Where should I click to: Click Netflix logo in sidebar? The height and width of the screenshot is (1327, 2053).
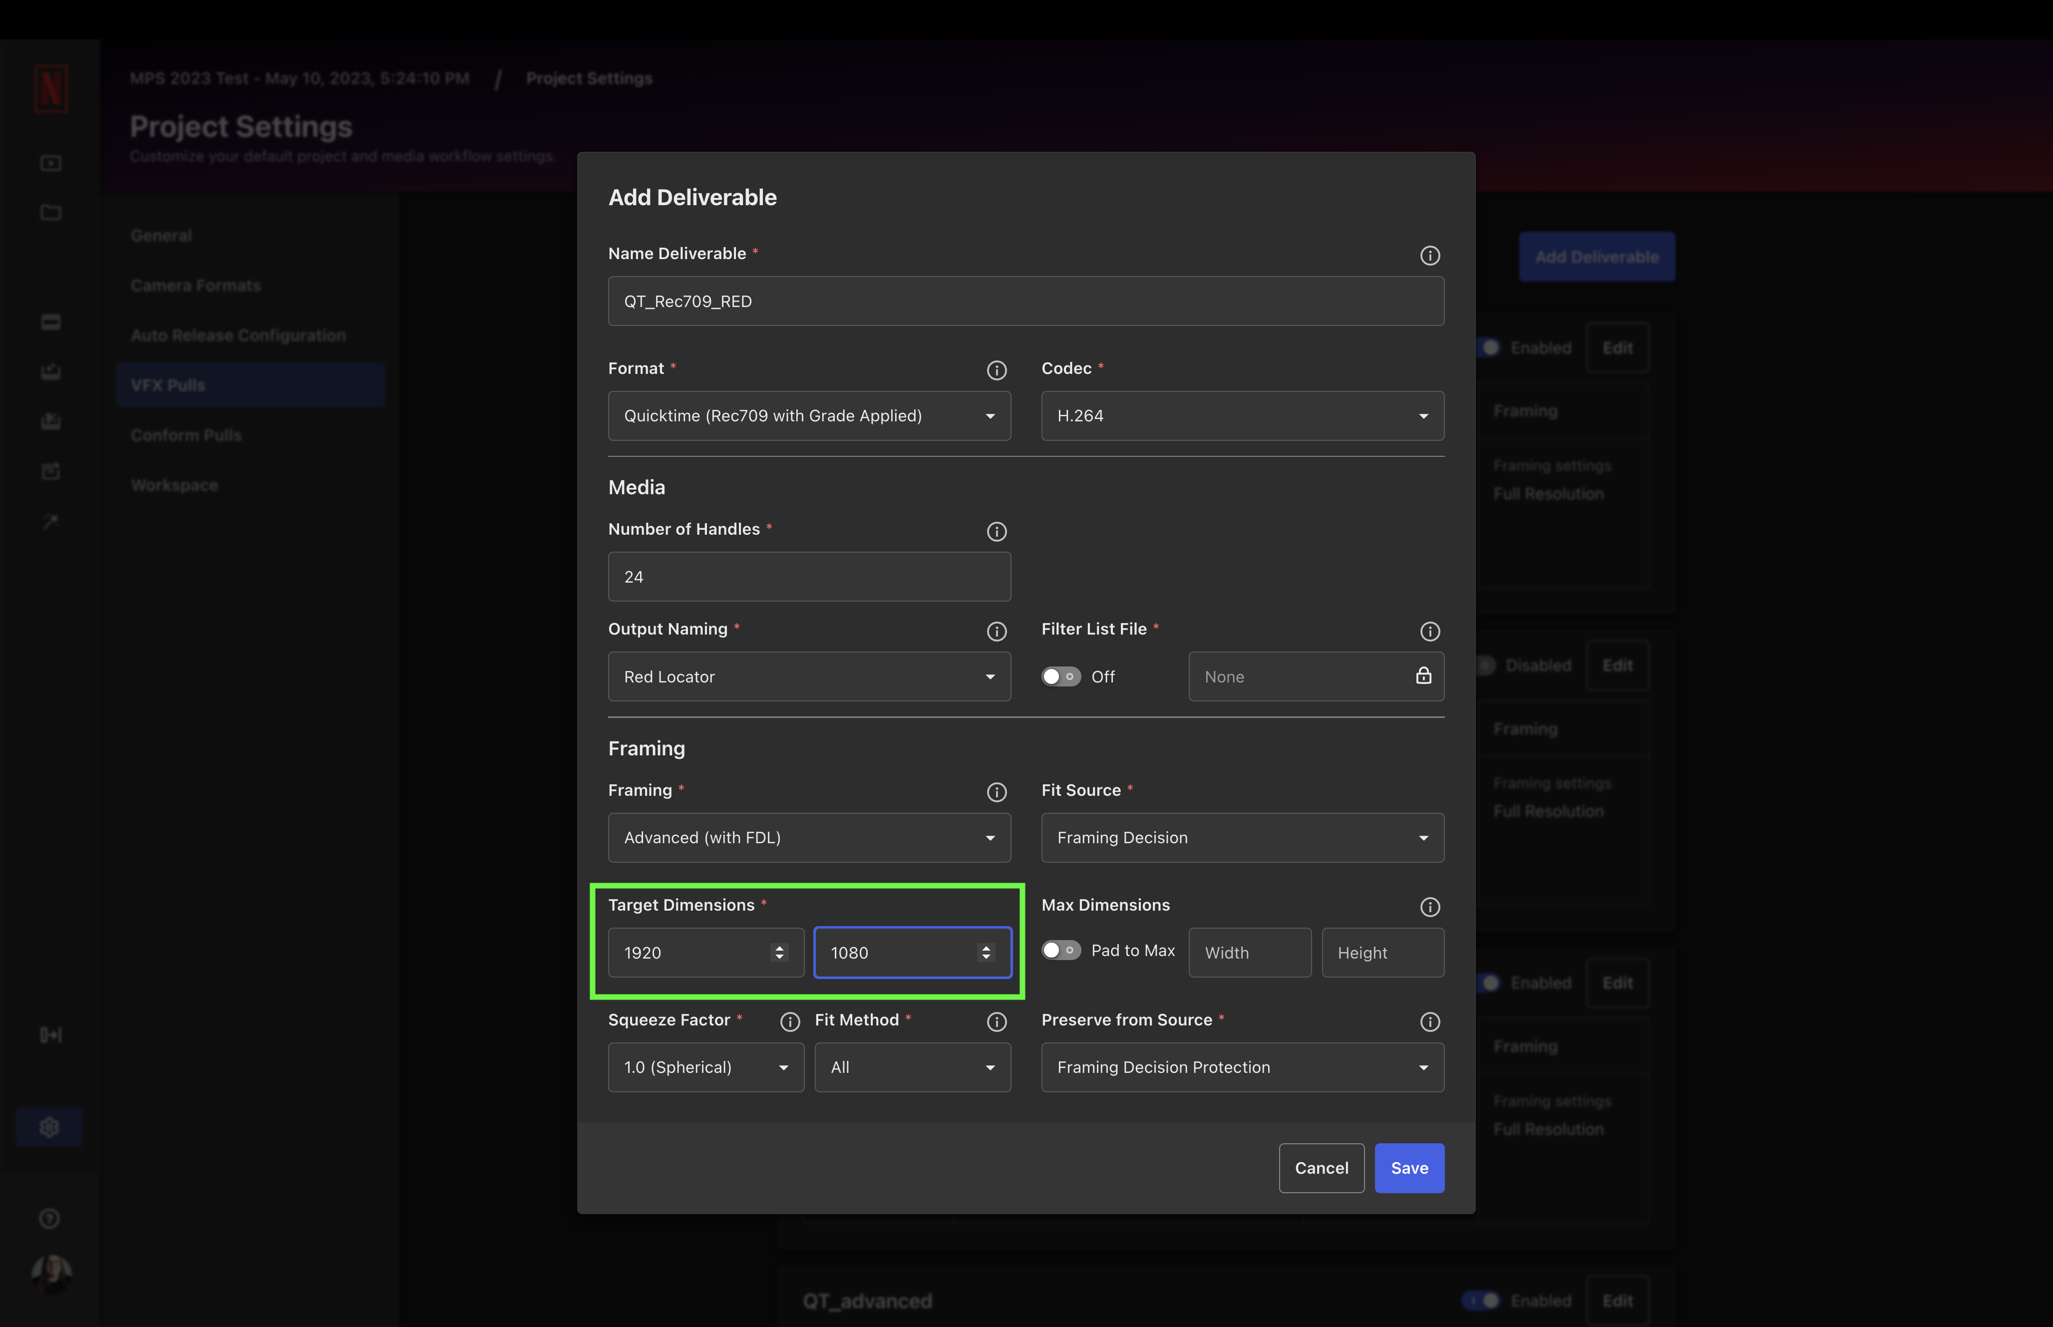[51, 88]
